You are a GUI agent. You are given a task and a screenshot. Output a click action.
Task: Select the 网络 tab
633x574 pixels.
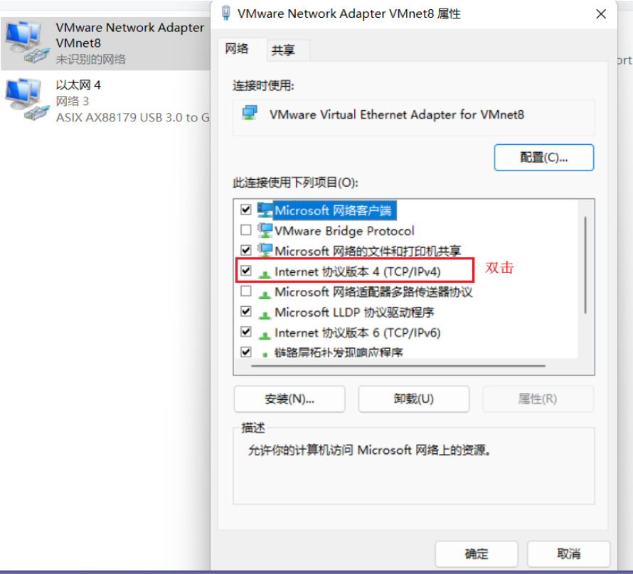tap(237, 49)
